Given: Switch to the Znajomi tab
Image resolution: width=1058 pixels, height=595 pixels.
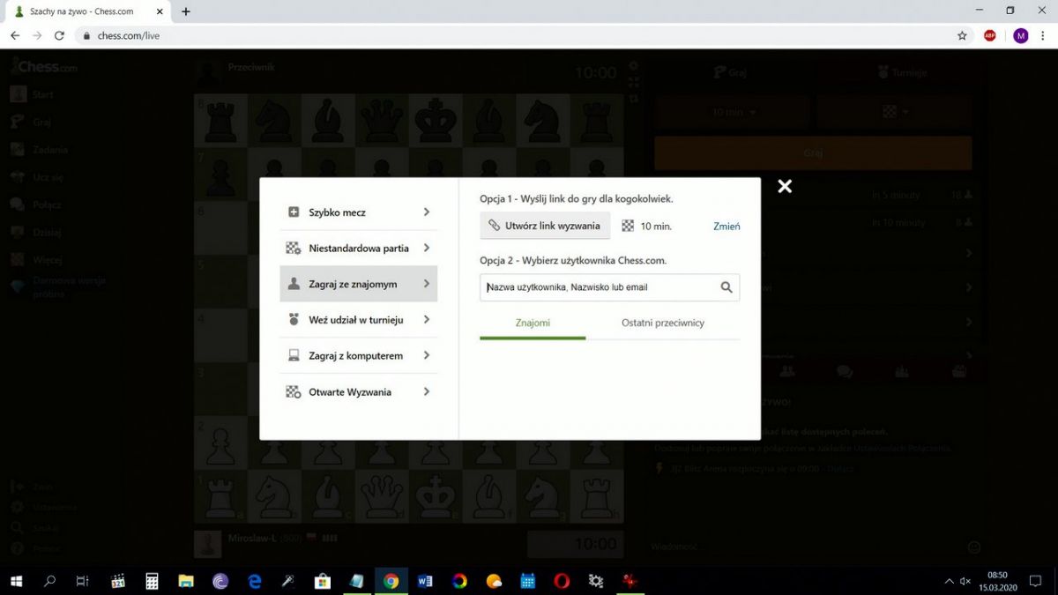Looking at the screenshot, I should tap(533, 324).
